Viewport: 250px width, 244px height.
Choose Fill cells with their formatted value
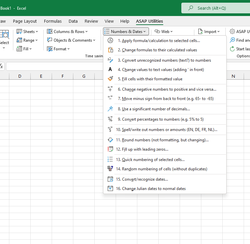(165, 79)
